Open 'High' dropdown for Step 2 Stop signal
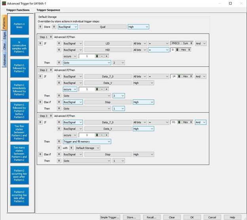This screenshot has width=247, height=220. [x=143, y=102]
